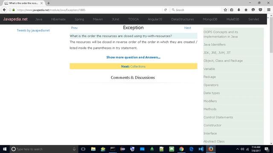Open Visual Studio Code taskbar icon
This screenshot has height=153, width=273.
(x=201, y=149)
